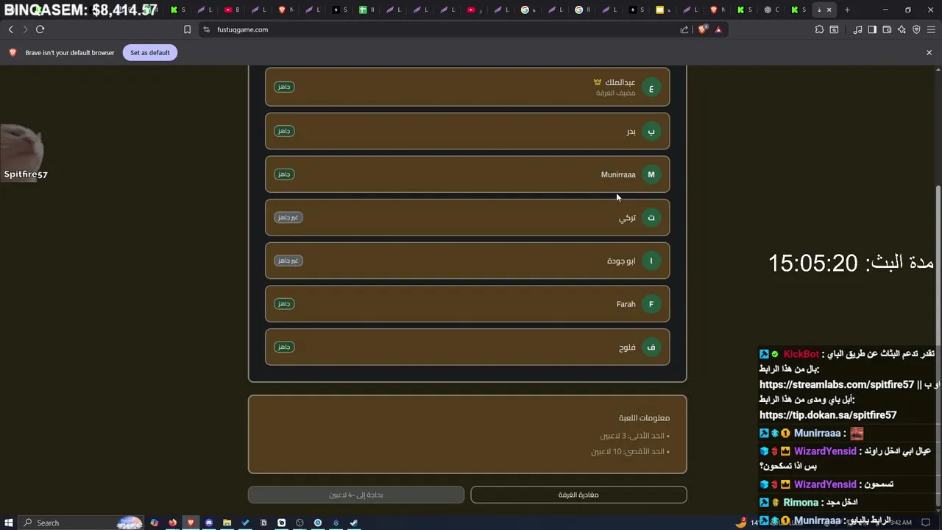Click the جاهز badge in بدر row
This screenshot has width=942, height=530.
284,131
